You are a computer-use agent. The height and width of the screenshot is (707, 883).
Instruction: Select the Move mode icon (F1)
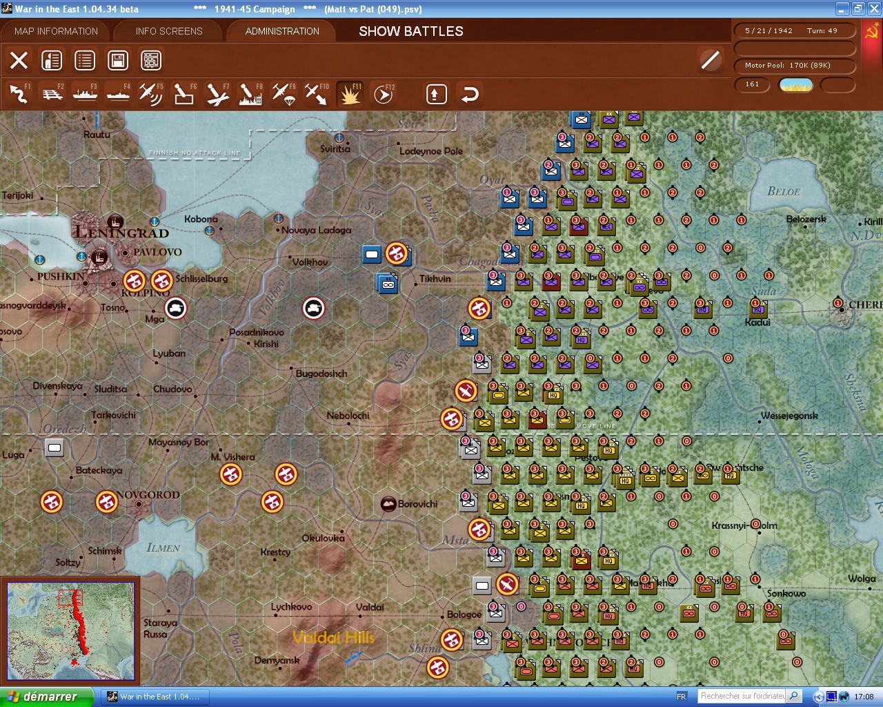coord(19,94)
